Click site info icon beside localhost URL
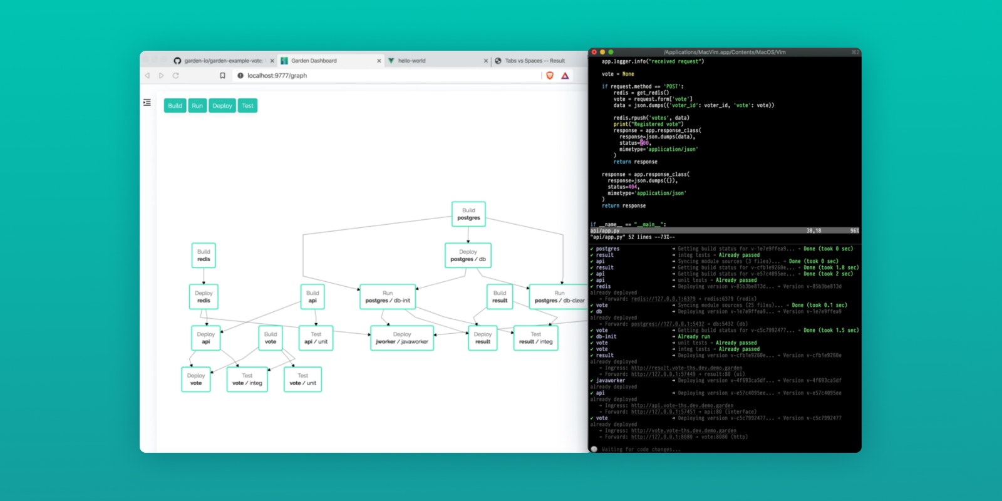1002x501 pixels. [240, 76]
